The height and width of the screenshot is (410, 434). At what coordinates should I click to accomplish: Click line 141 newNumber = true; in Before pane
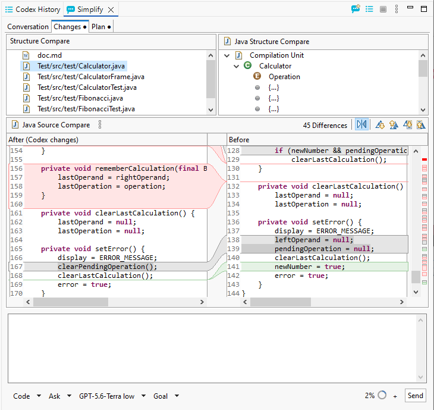tap(309, 267)
